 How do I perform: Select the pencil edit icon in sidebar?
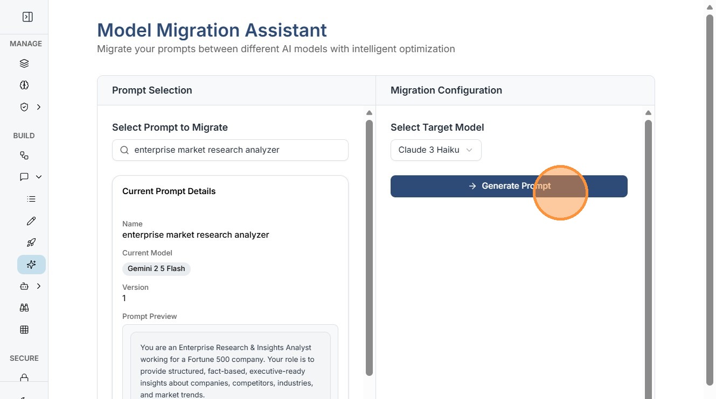click(x=31, y=221)
